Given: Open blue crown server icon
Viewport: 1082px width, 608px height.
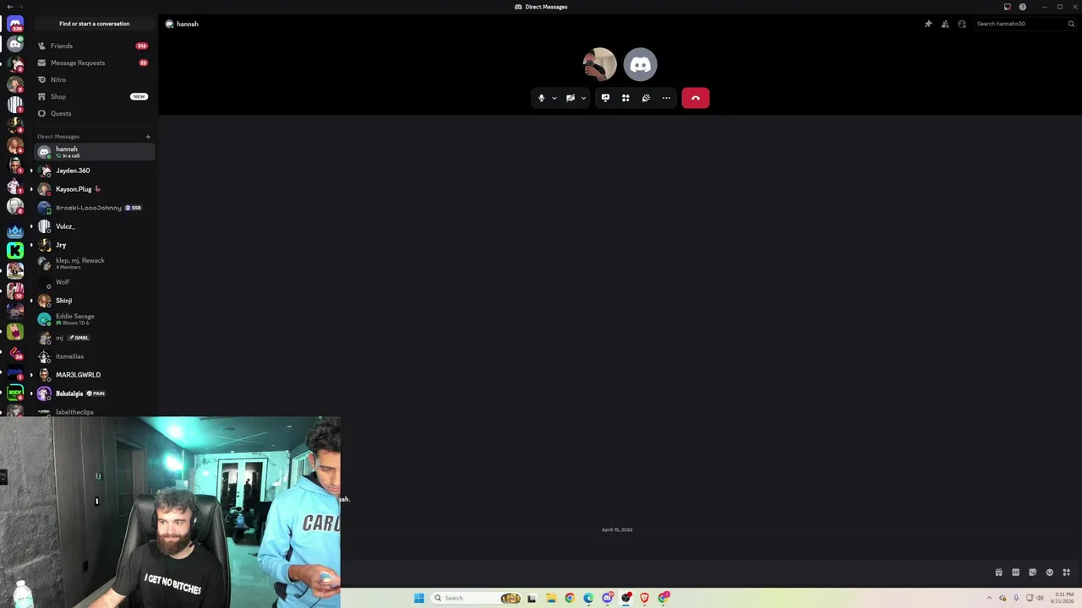Looking at the screenshot, I should tap(15, 230).
